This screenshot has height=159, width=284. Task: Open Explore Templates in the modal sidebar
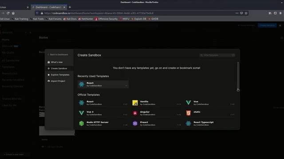(x=59, y=75)
